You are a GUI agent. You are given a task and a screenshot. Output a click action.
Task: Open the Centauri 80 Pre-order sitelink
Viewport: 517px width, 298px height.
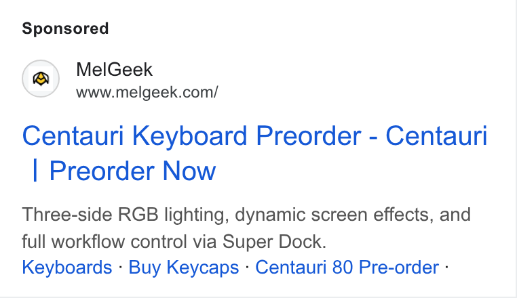(x=347, y=267)
